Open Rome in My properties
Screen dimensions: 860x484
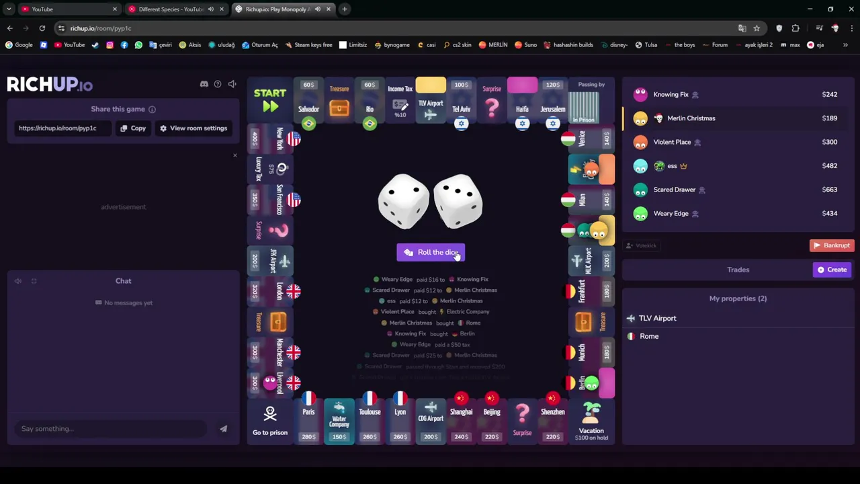pyautogui.click(x=738, y=336)
